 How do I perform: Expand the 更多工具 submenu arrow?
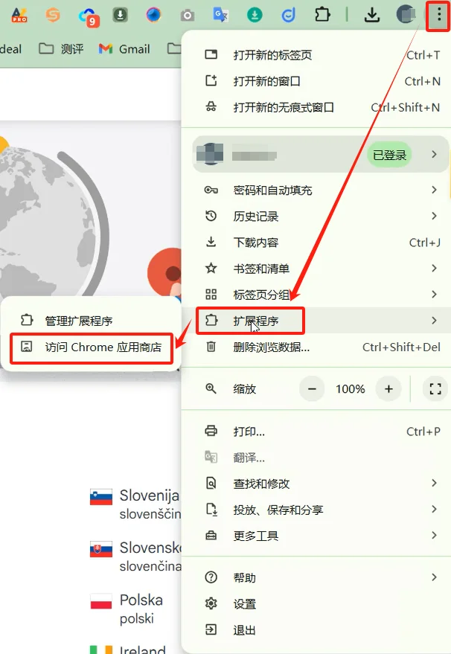coord(434,535)
